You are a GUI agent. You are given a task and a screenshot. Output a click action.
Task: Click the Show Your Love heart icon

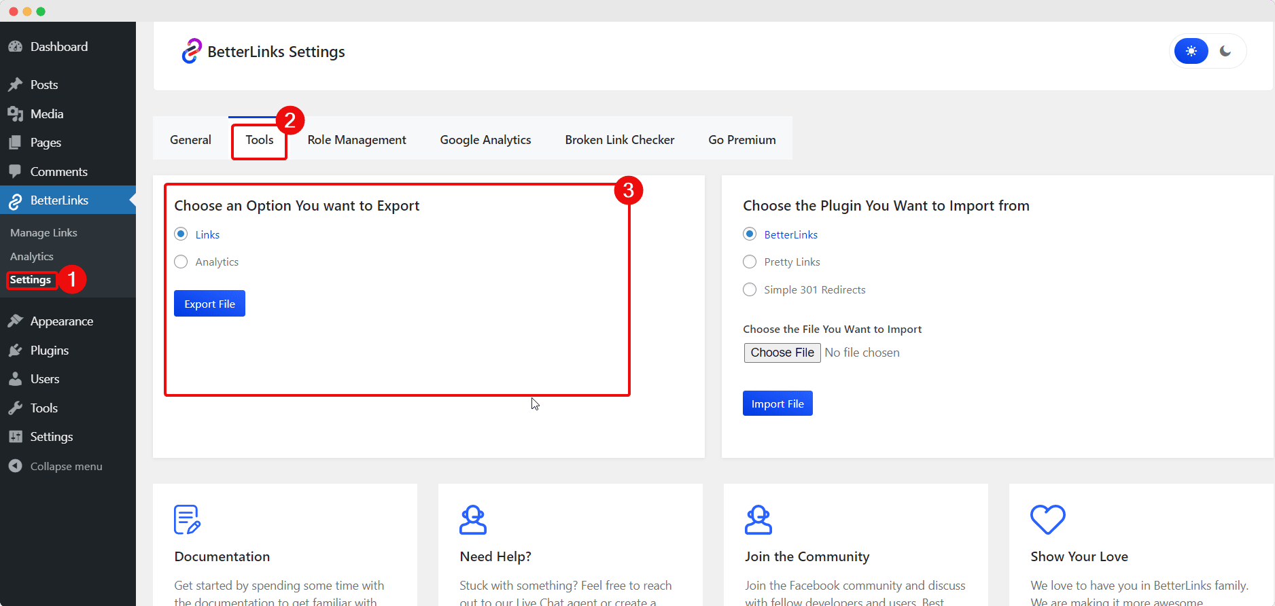point(1047,520)
